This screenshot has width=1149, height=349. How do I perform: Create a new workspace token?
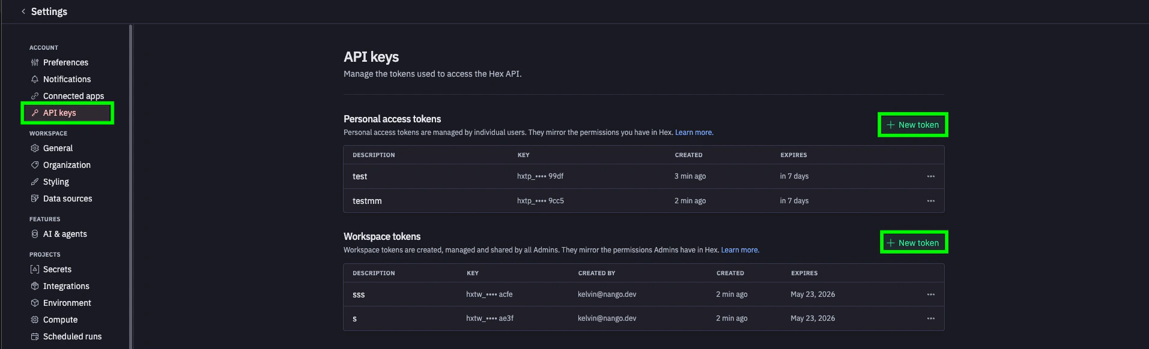click(x=913, y=243)
